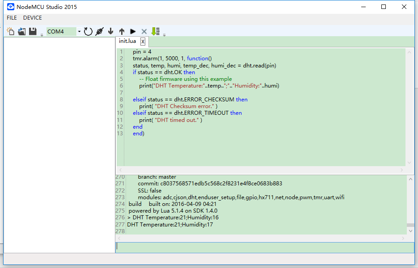Click the console output ending "Humidity:16"

tap(173, 218)
